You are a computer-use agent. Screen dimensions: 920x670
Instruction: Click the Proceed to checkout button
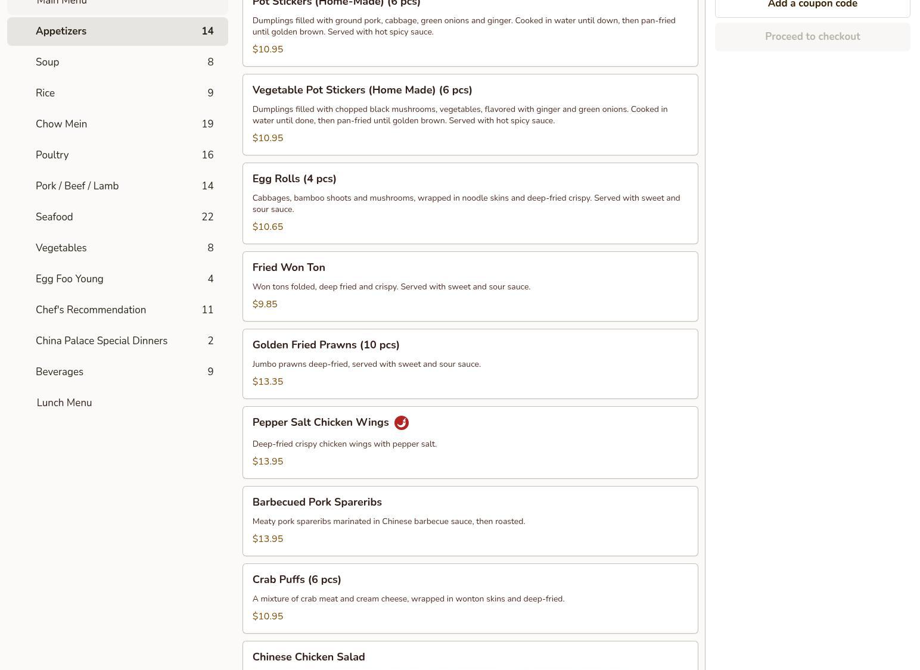[x=812, y=37]
